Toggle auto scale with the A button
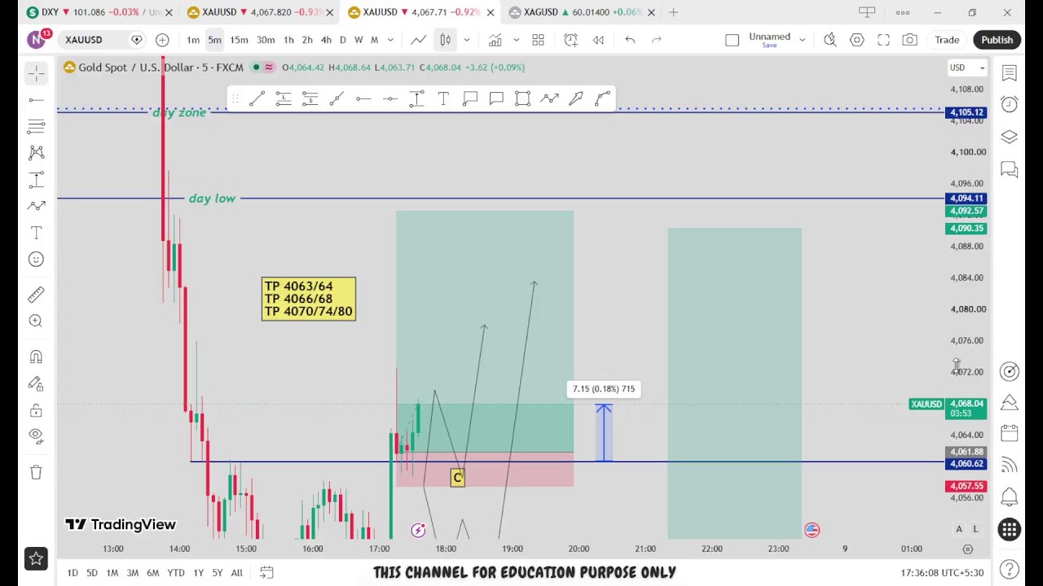The height and width of the screenshot is (586, 1043). [959, 530]
